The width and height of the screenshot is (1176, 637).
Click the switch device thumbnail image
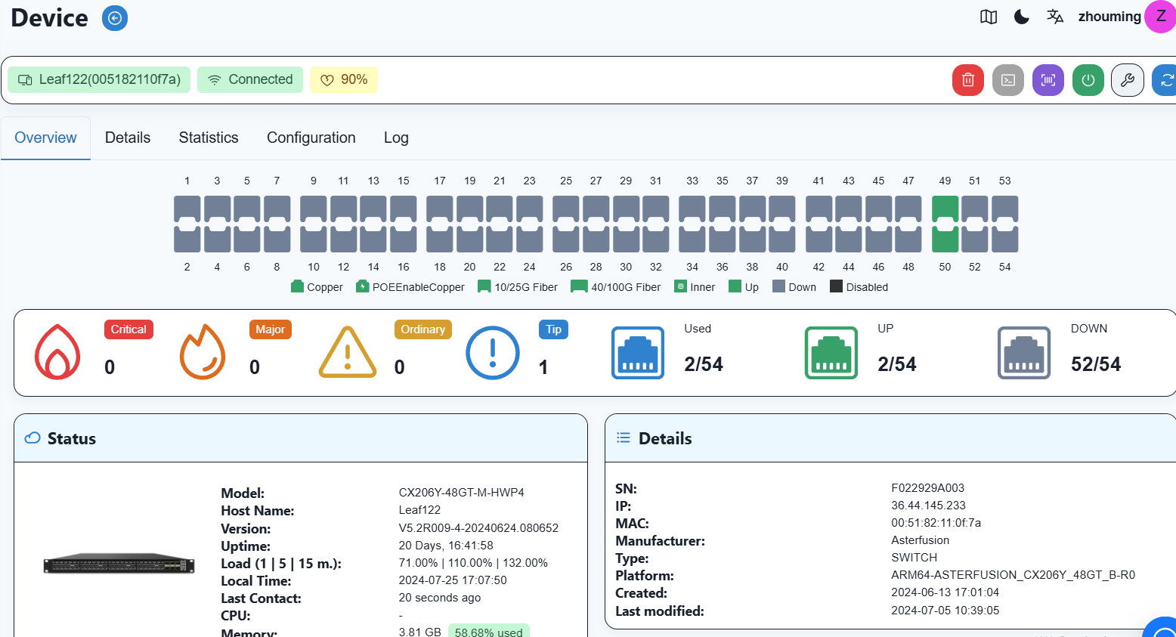click(x=119, y=564)
